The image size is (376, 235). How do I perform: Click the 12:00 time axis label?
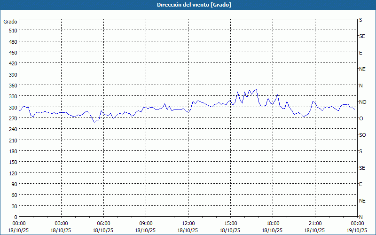point(188,223)
